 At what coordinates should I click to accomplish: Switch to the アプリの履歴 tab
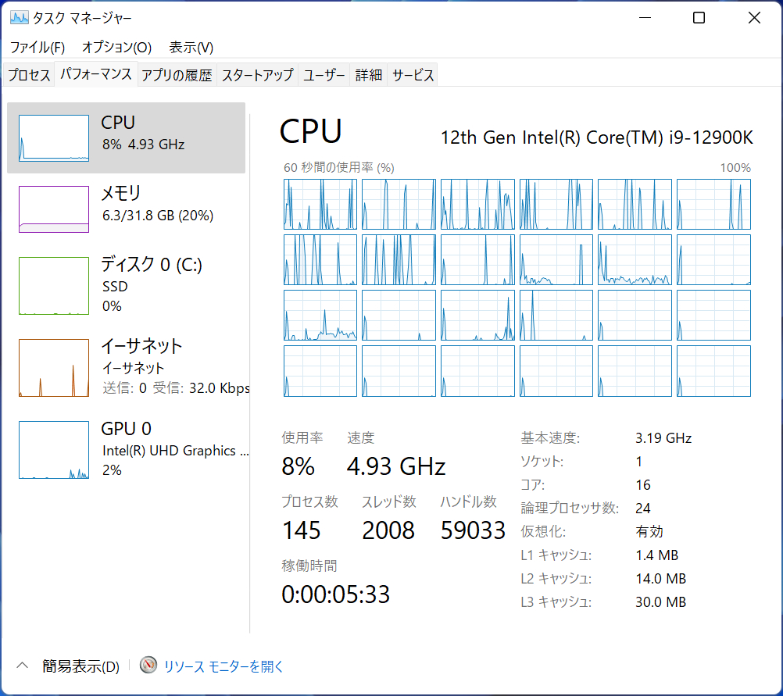(x=177, y=75)
